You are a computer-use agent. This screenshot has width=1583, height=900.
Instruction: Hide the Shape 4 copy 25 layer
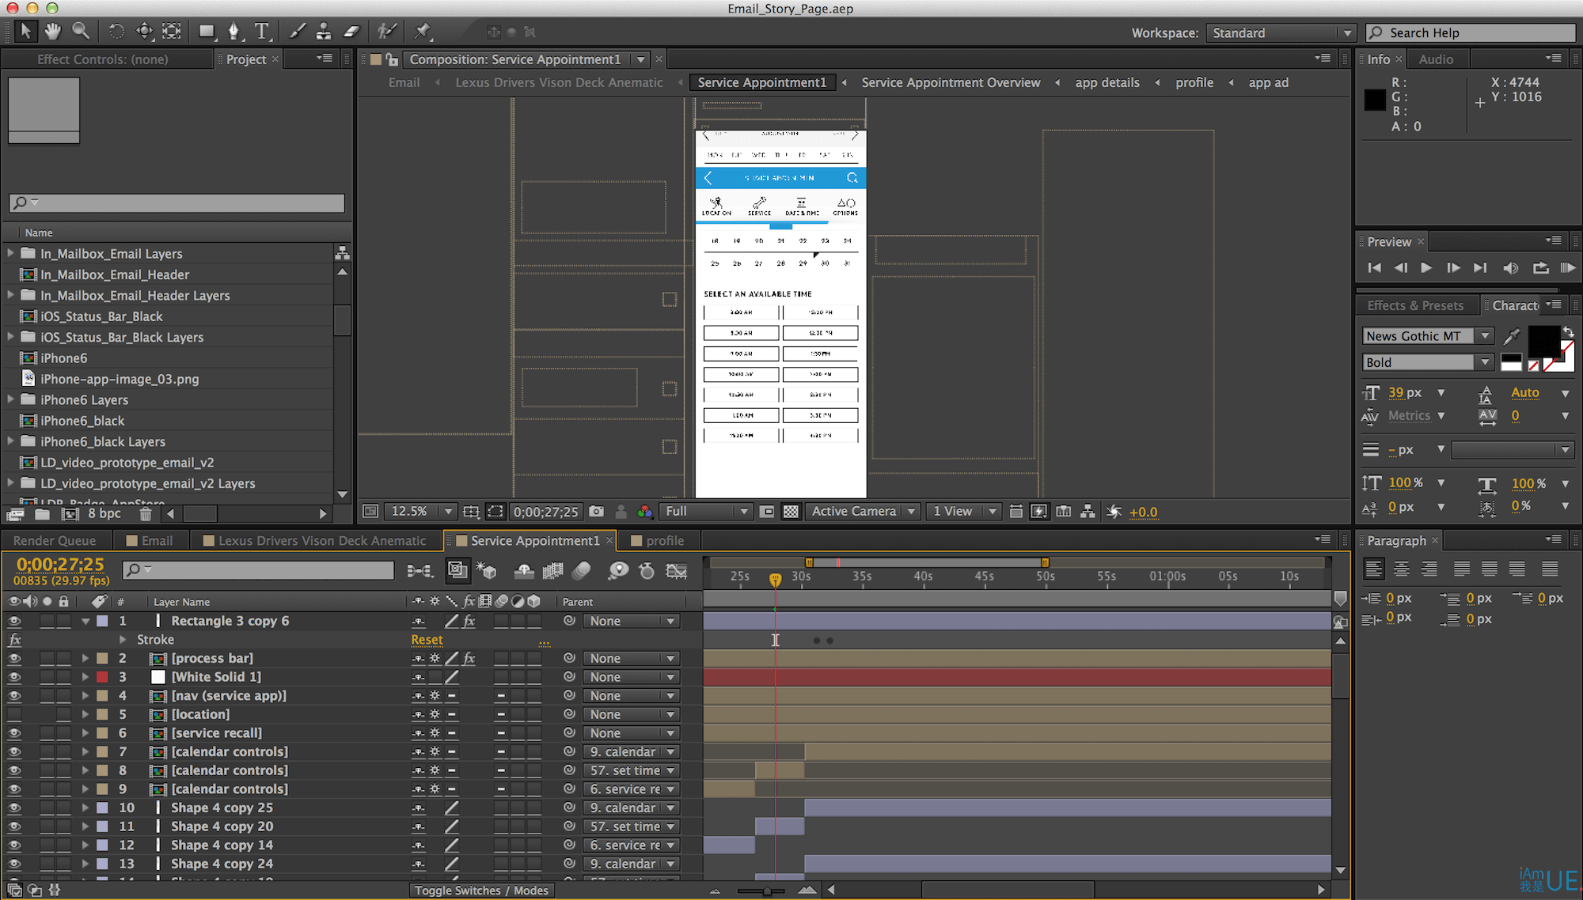14,807
